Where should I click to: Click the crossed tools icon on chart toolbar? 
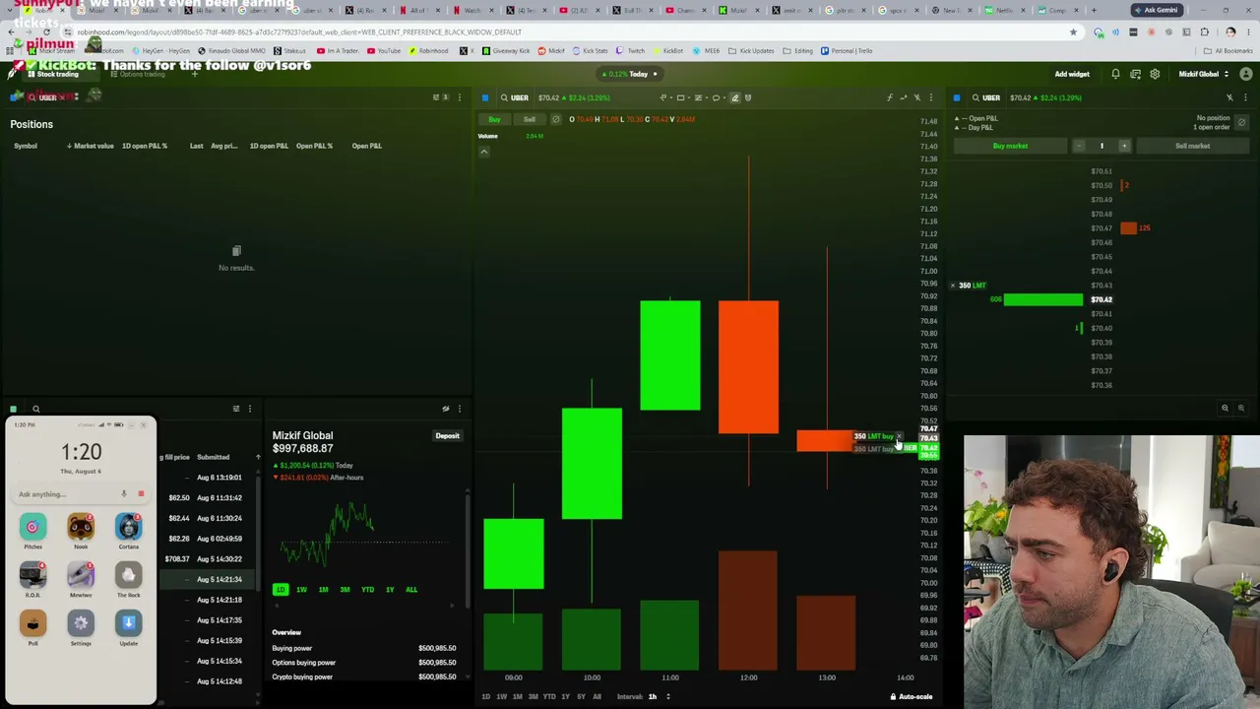click(917, 97)
